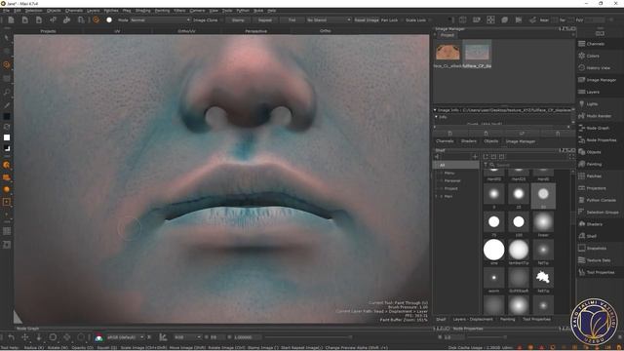
Task: Open the File menu
Action: pyautogui.click(x=6, y=11)
